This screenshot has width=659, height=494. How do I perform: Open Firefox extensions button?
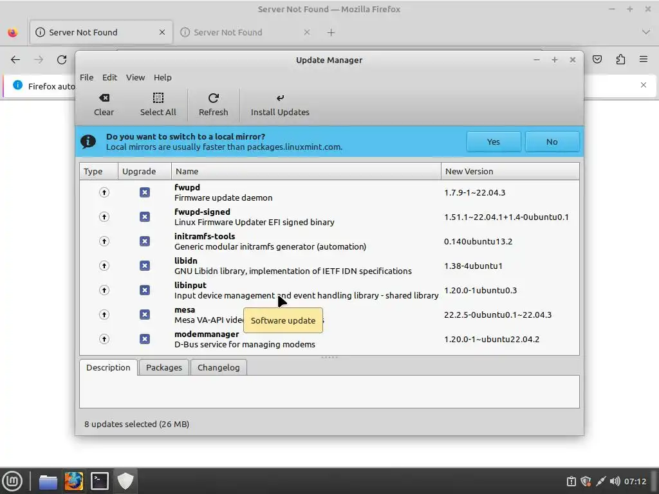pos(620,59)
